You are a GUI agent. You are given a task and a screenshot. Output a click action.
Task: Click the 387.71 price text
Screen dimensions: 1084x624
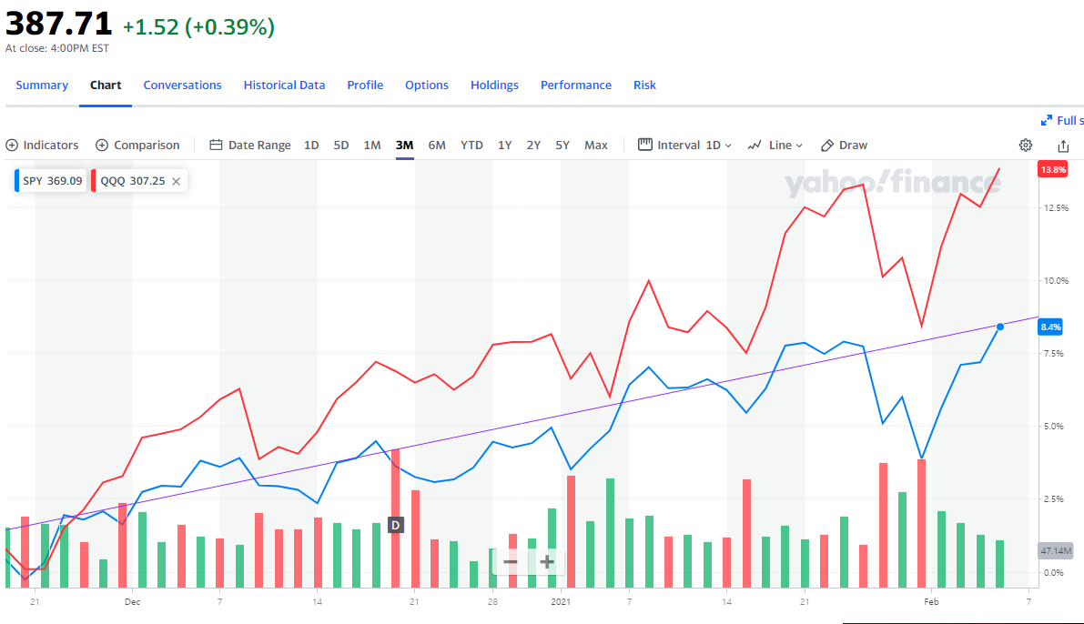59,25
